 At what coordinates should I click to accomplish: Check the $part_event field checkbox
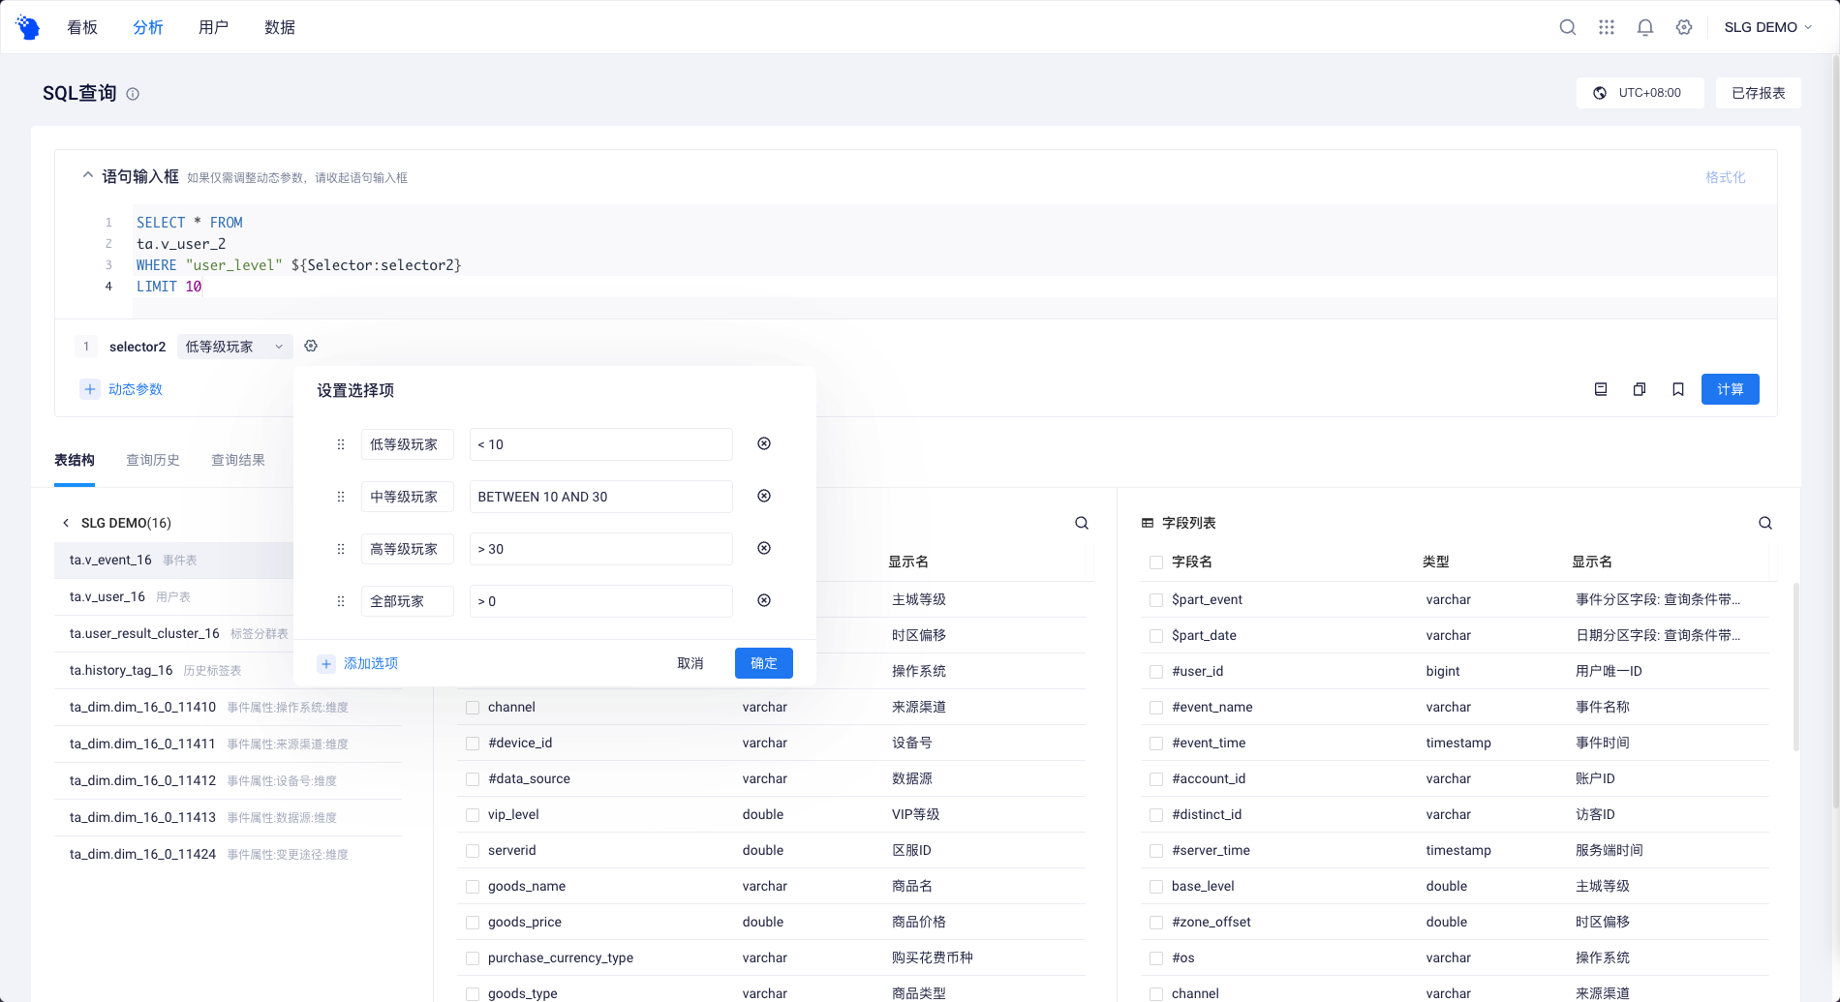tap(1156, 599)
